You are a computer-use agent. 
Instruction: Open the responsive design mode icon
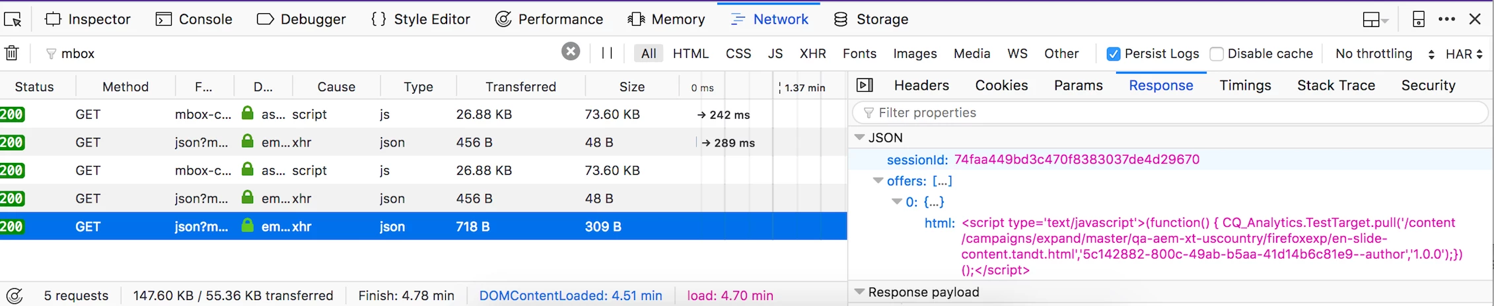click(1418, 20)
